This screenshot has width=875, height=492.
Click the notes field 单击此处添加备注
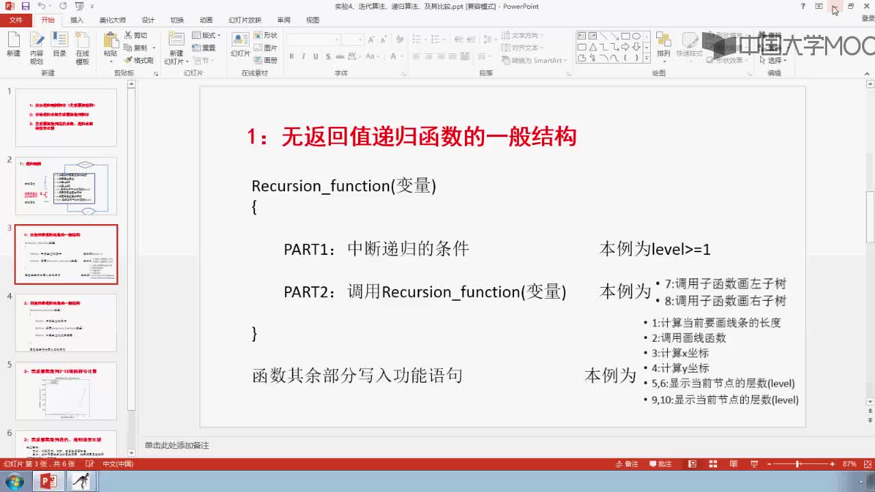(176, 446)
